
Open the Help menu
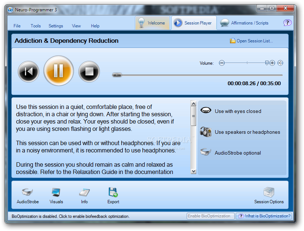(95, 26)
